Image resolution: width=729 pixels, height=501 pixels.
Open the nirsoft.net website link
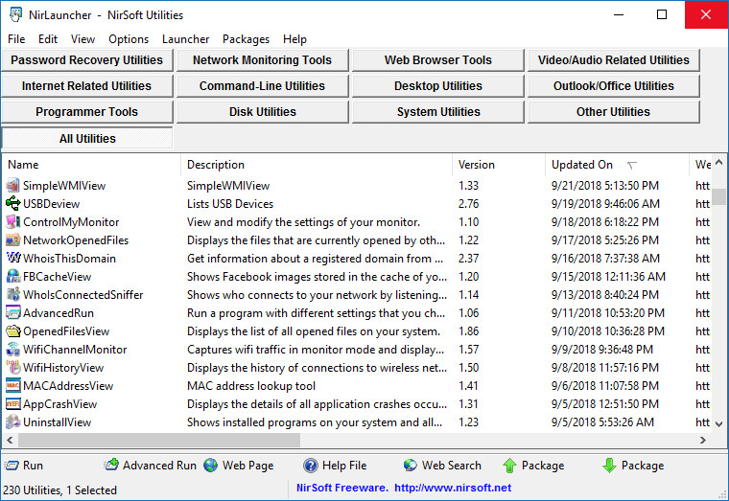(x=452, y=488)
